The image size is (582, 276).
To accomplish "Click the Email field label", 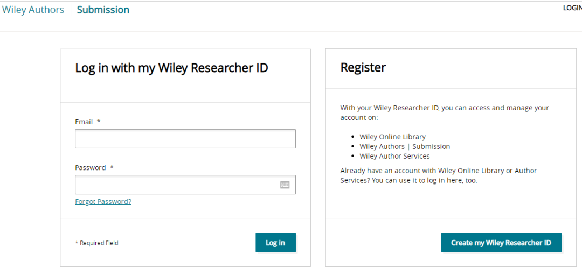I will pyautogui.click(x=84, y=122).
